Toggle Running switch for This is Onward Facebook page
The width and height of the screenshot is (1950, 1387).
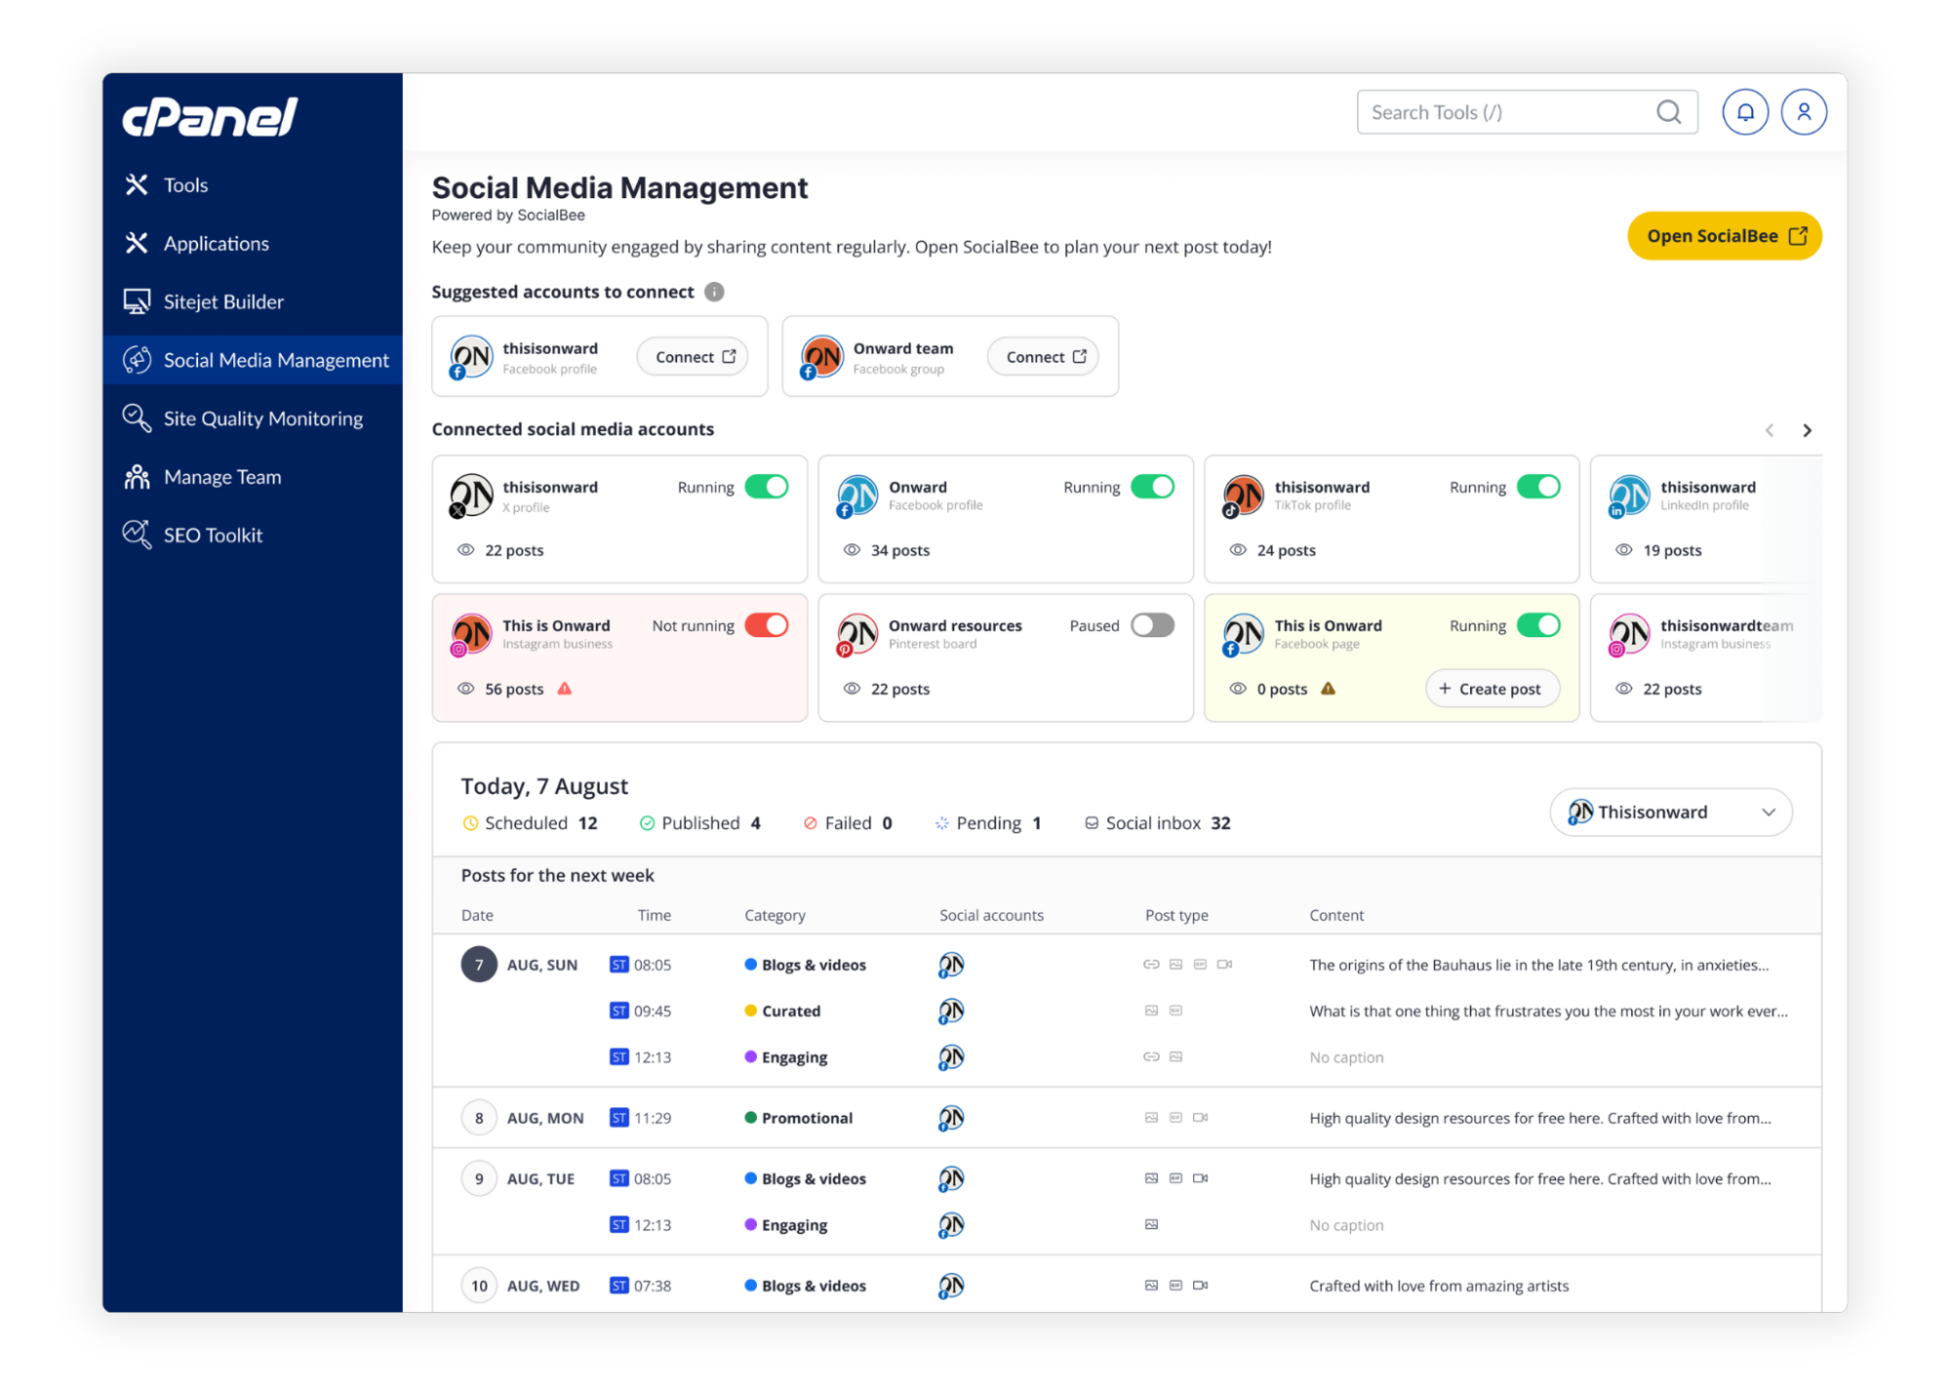click(1539, 625)
